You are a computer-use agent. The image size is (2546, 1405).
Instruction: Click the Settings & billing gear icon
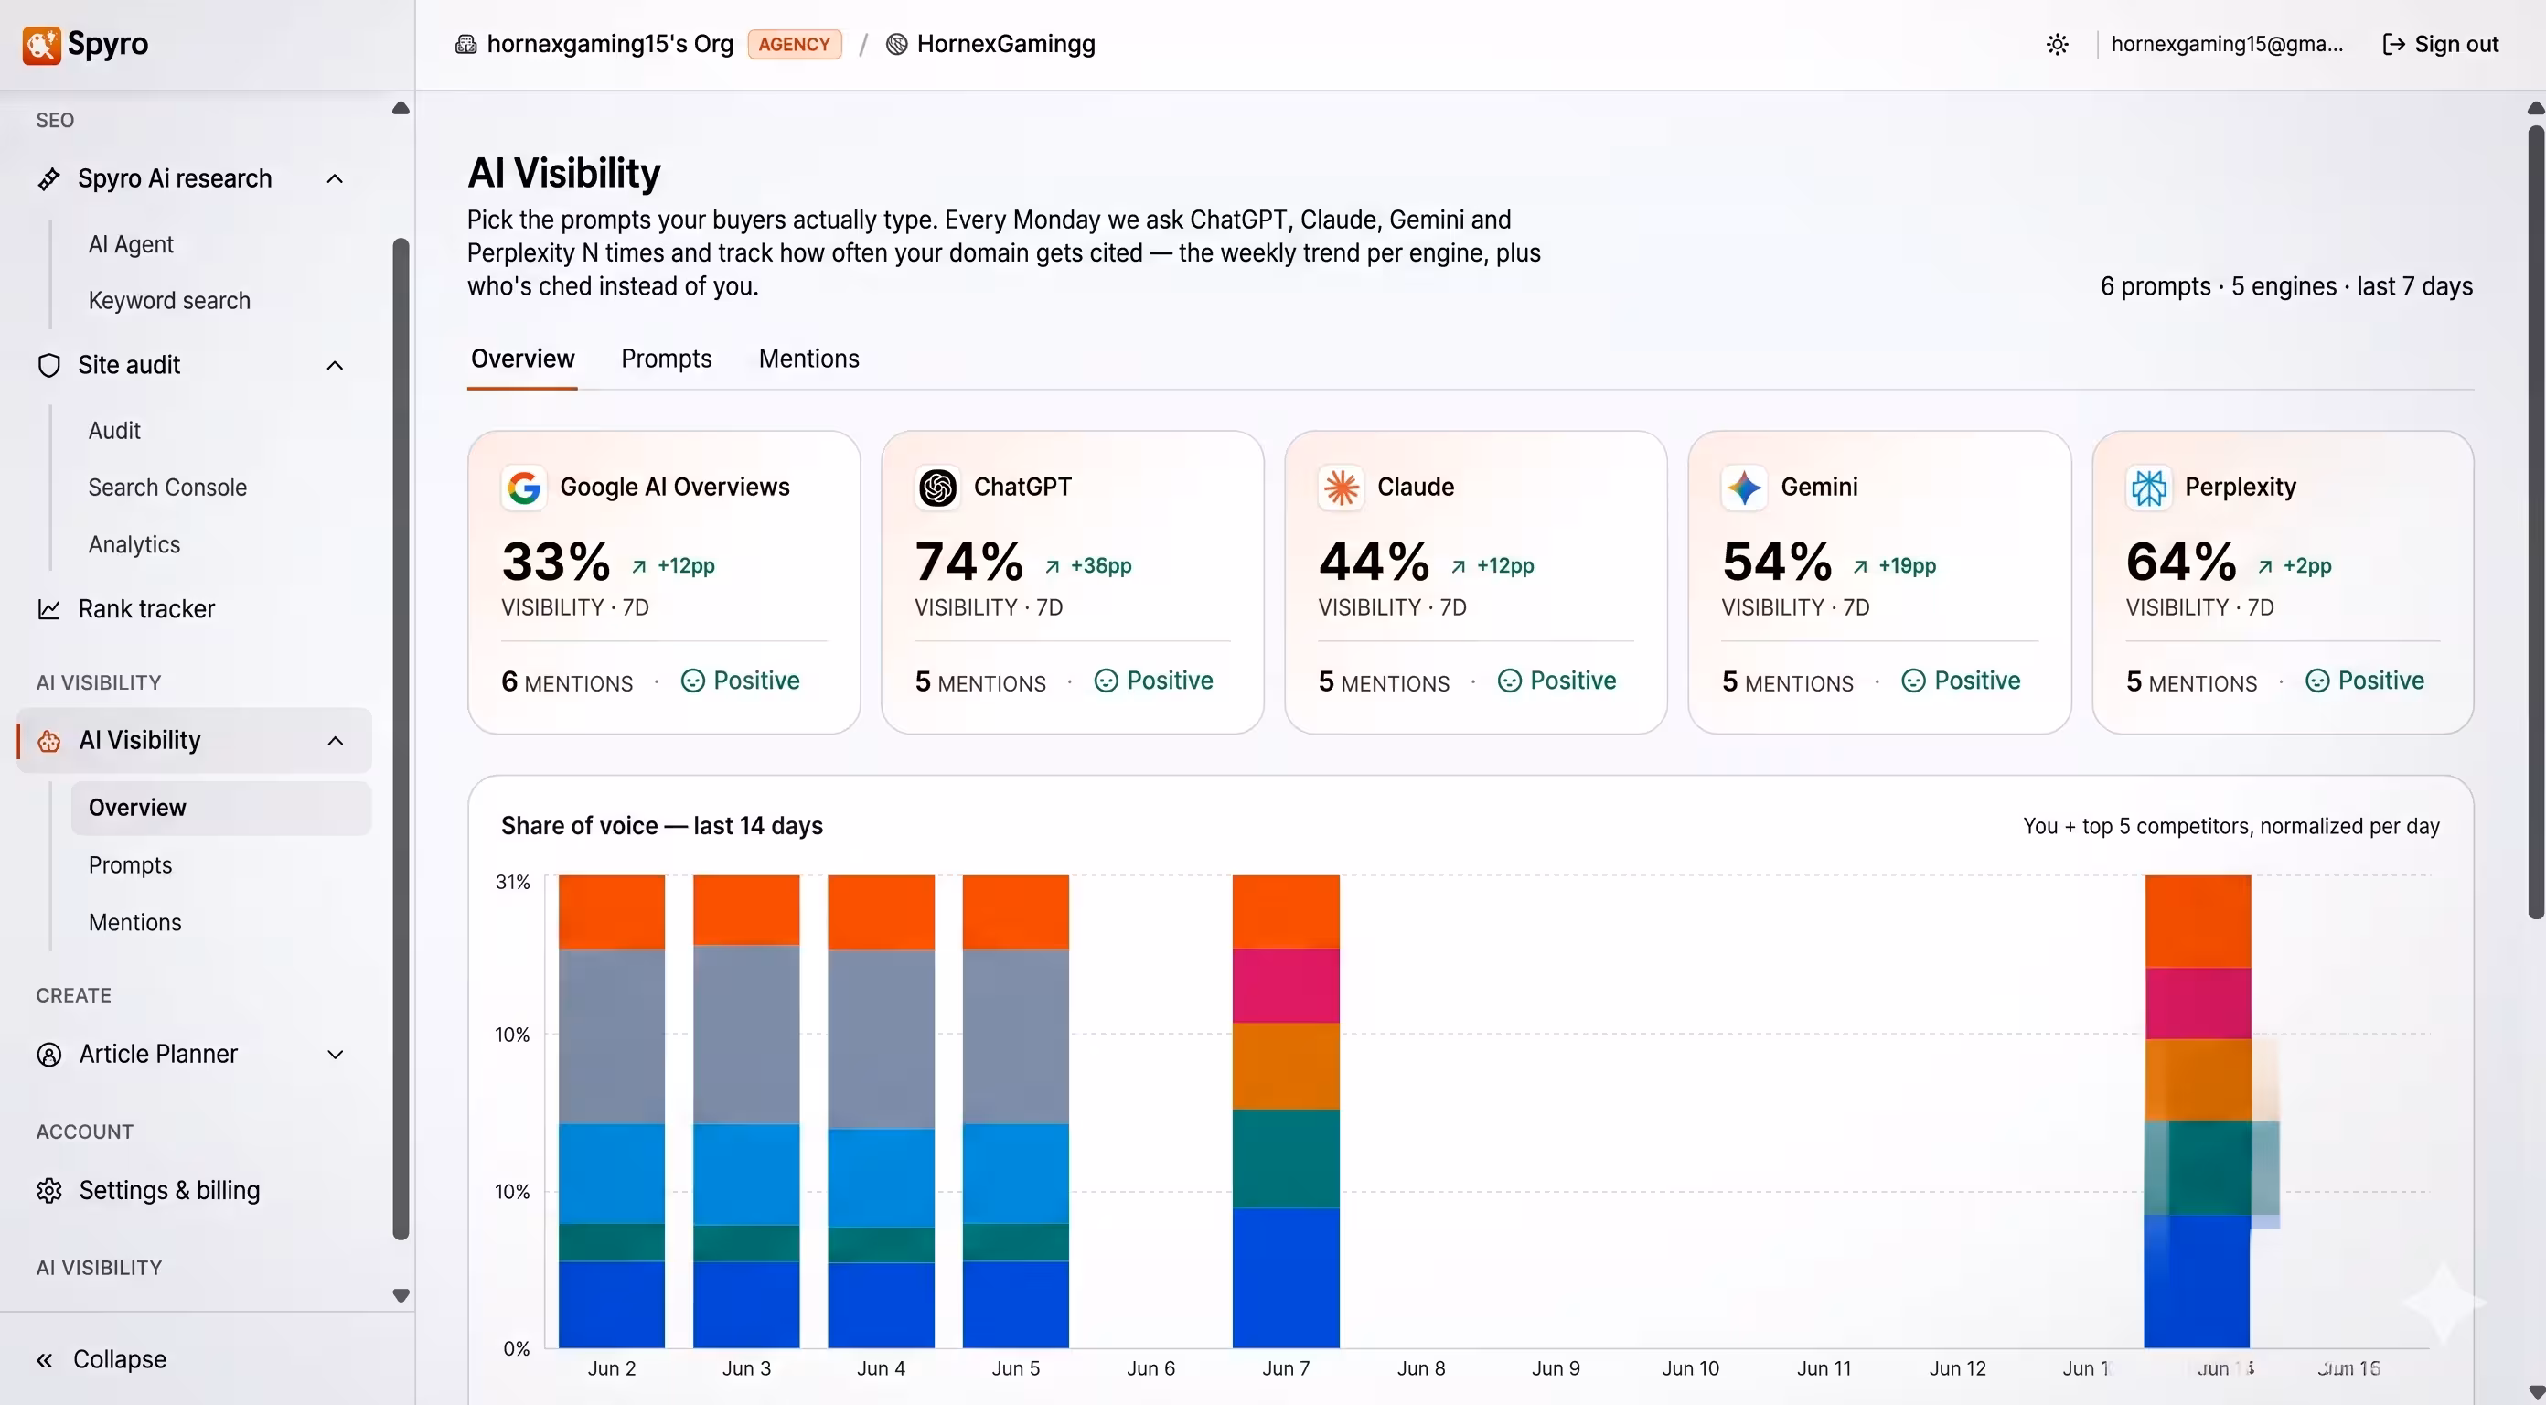[48, 1190]
